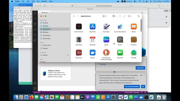This screenshot has height=101, width=180.
Task: Click the Read More button
Action: [140, 68]
